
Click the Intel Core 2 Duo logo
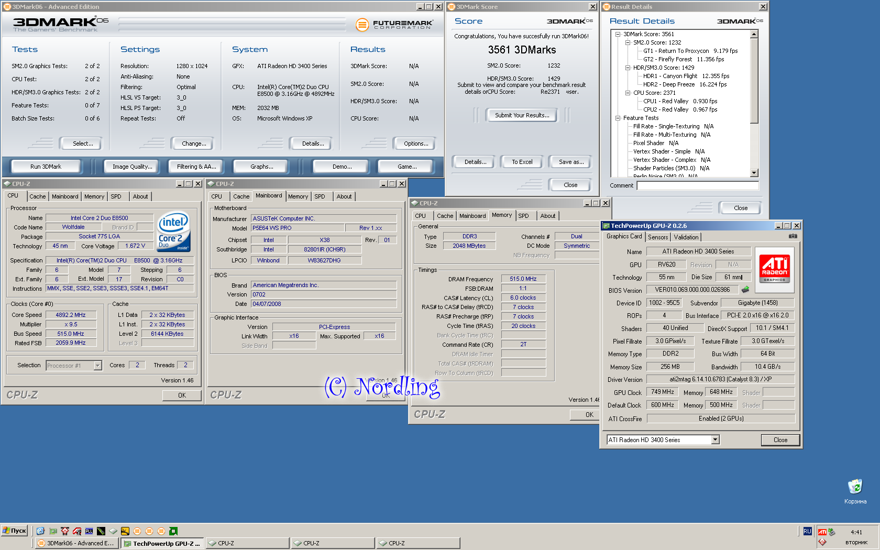[173, 232]
